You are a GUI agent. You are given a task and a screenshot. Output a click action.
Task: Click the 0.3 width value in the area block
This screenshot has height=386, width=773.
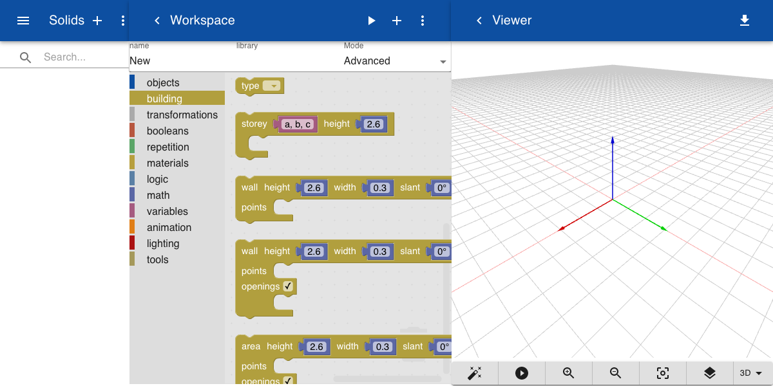click(x=383, y=347)
